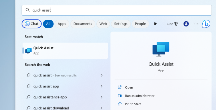This screenshot has height=110, width=216.
Task: Click the magnifier icon beside 'quick assist download'
Action: click(x=28, y=108)
